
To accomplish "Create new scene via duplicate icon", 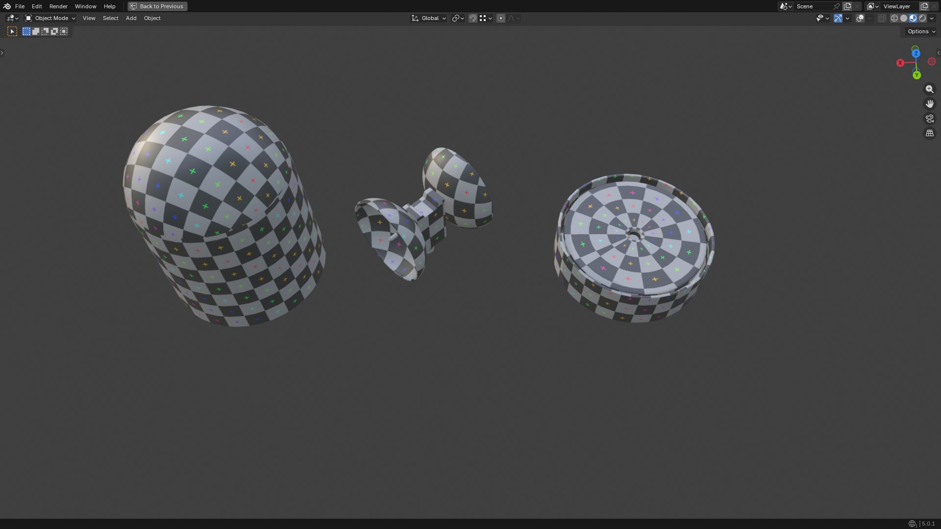I will pos(847,6).
